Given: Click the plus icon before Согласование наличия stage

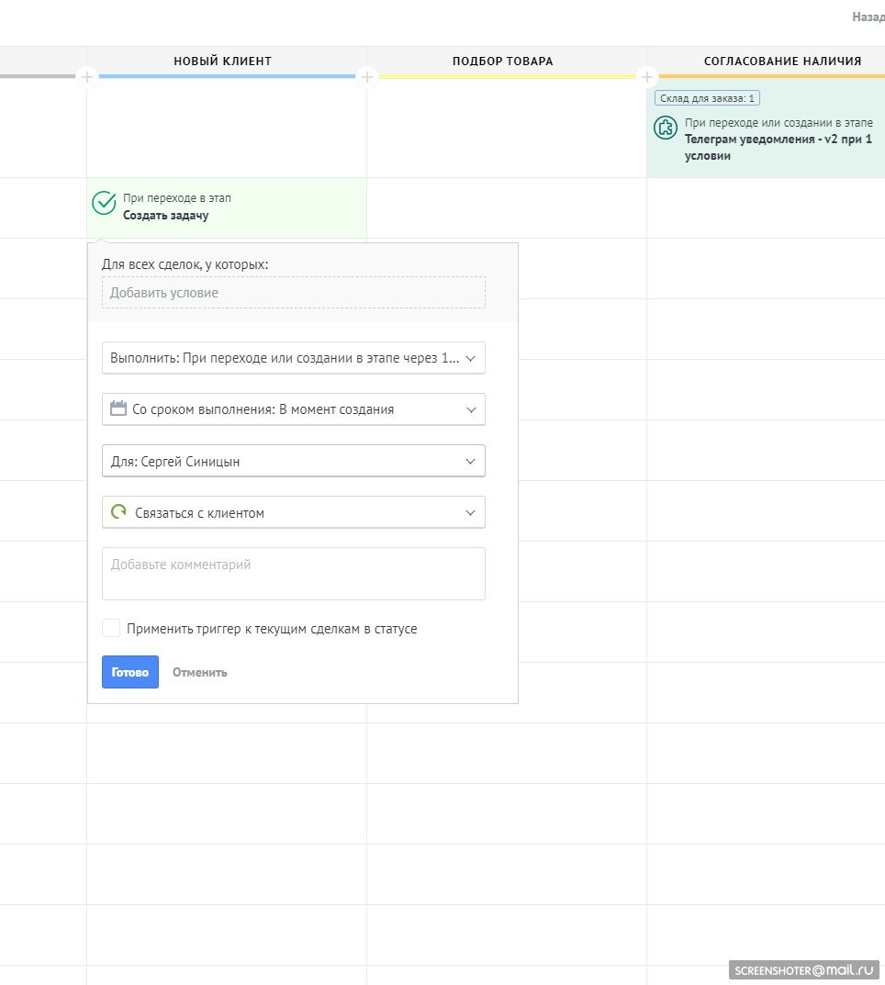Looking at the screenshot, I should 646,77.
